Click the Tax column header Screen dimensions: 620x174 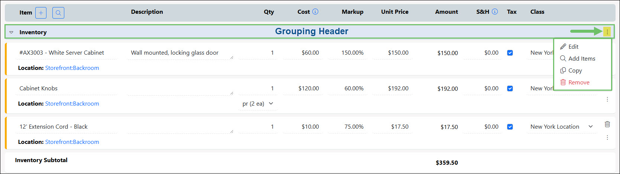click(x=512, y=12)
